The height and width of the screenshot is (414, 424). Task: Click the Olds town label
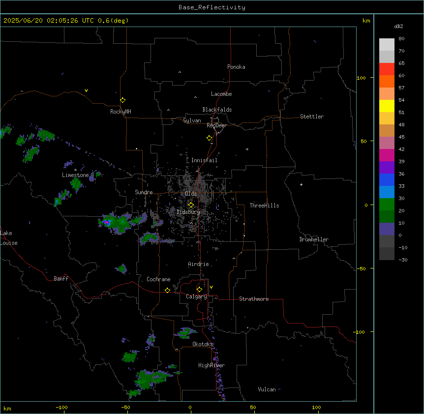pyautogui.click(x=191, y=194)
